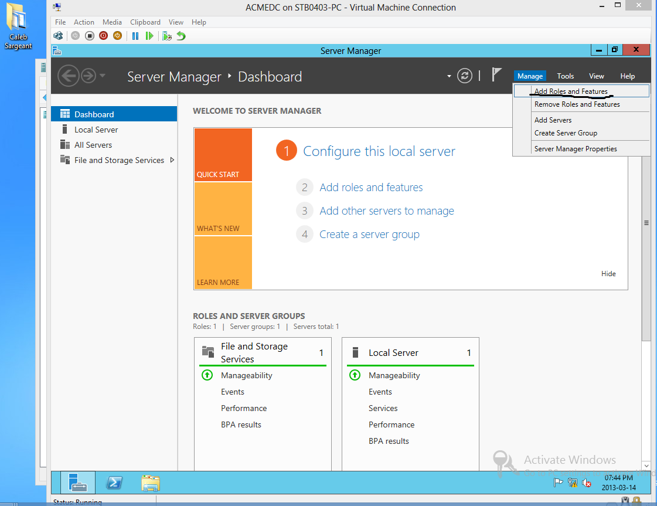
Task: Click the greyed Start VM toolbar icon
Action: pos(76,36)
